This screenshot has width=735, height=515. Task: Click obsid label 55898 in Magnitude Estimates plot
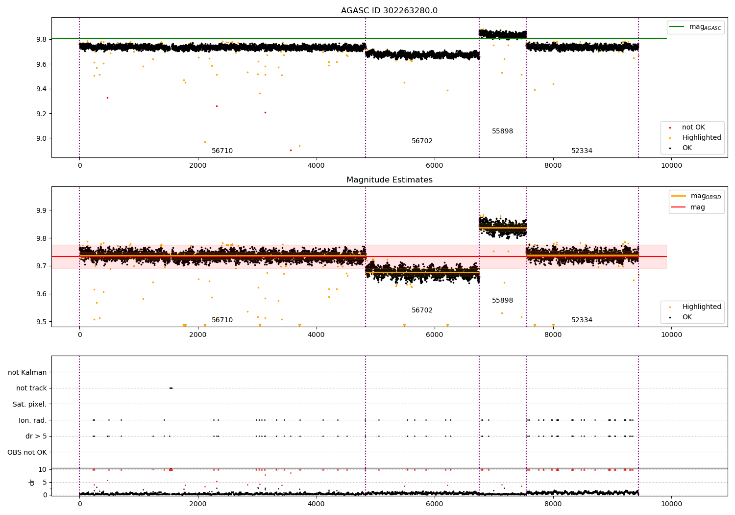[502, 301]
